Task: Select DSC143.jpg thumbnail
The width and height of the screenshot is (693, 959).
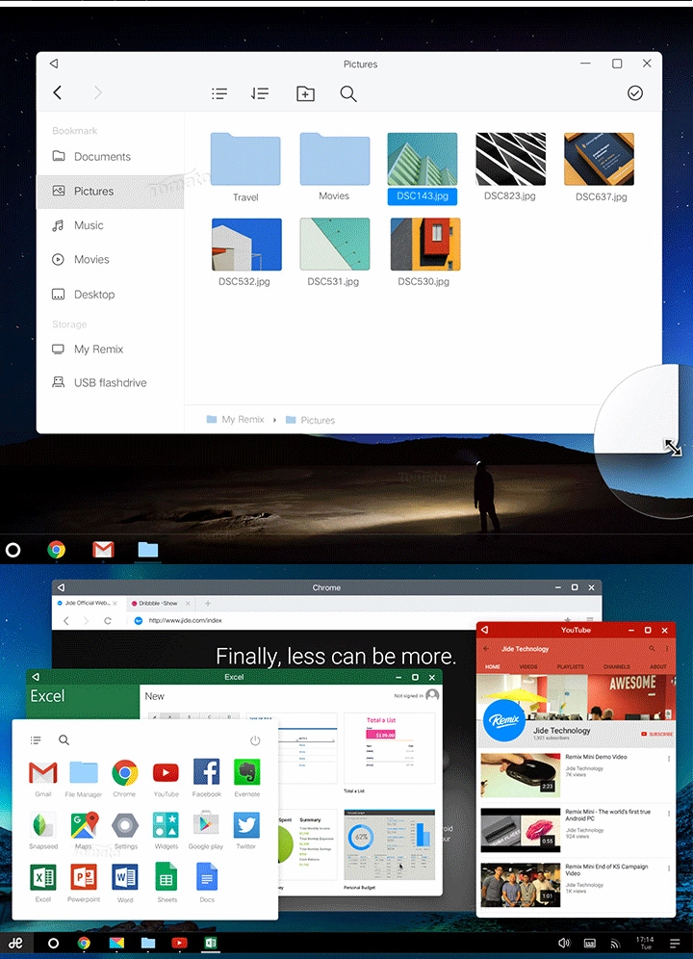Action: coord(422,159)
